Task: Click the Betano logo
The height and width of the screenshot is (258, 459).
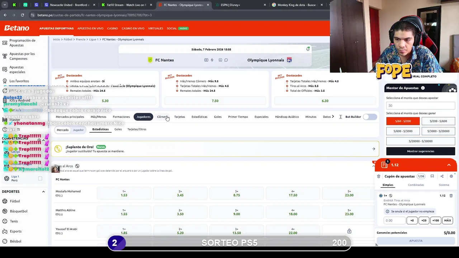Action: (x=16, y=28)
